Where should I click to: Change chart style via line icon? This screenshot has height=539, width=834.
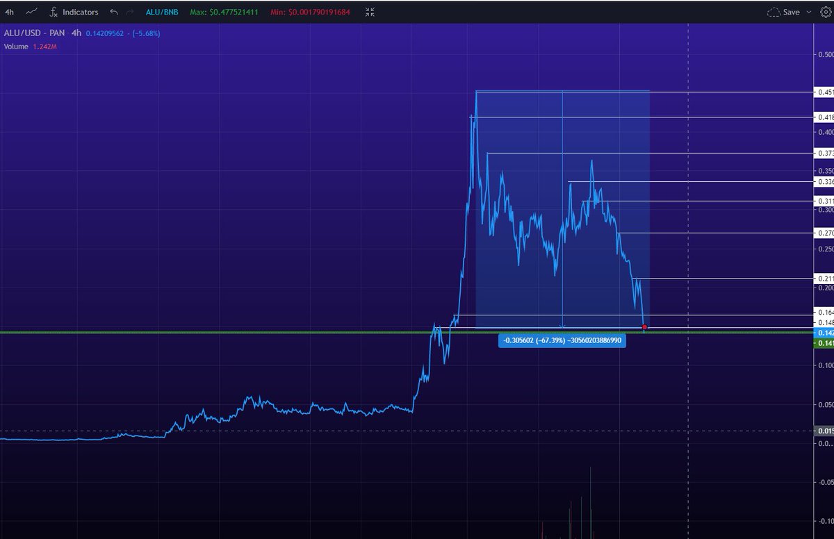[x=31, y=12]
